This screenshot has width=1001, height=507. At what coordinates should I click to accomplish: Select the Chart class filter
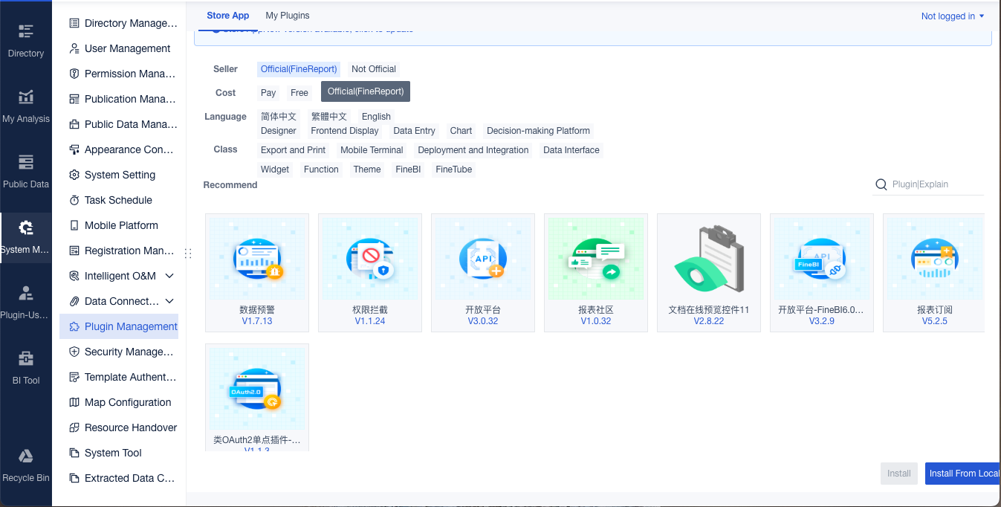point(461,131)
